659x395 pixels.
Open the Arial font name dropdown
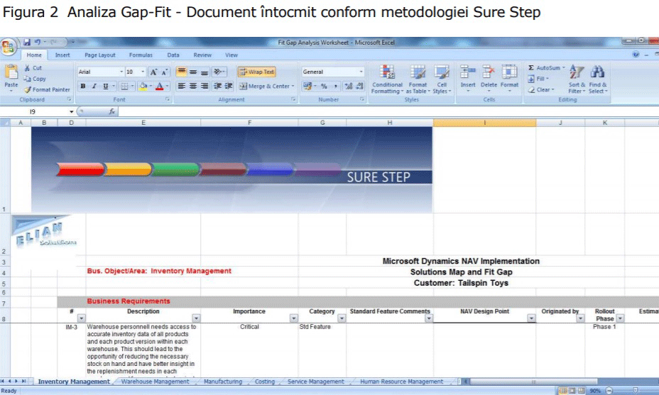121,72
